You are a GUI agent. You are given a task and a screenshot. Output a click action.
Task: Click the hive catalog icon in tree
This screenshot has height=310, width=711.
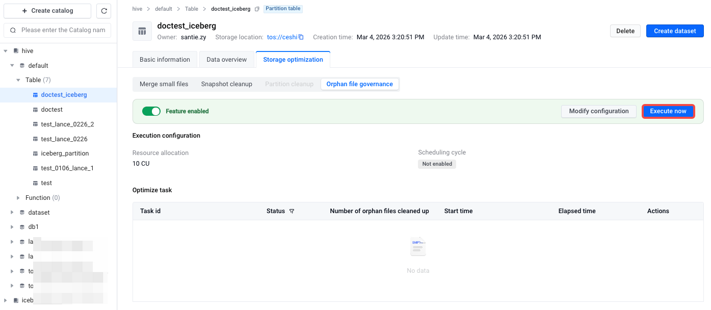tap(16, 51)
